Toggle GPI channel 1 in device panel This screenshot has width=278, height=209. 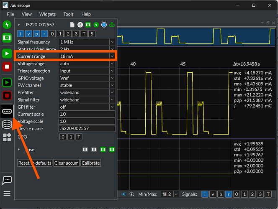coord(60,33)
